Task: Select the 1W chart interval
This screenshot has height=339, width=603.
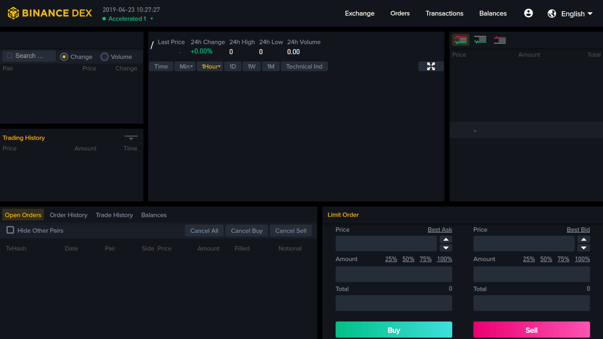Action: pyautogui.click(x=252, y=66)
